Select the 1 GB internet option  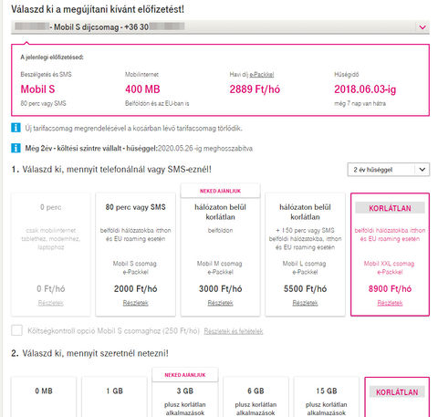point(114,397)
